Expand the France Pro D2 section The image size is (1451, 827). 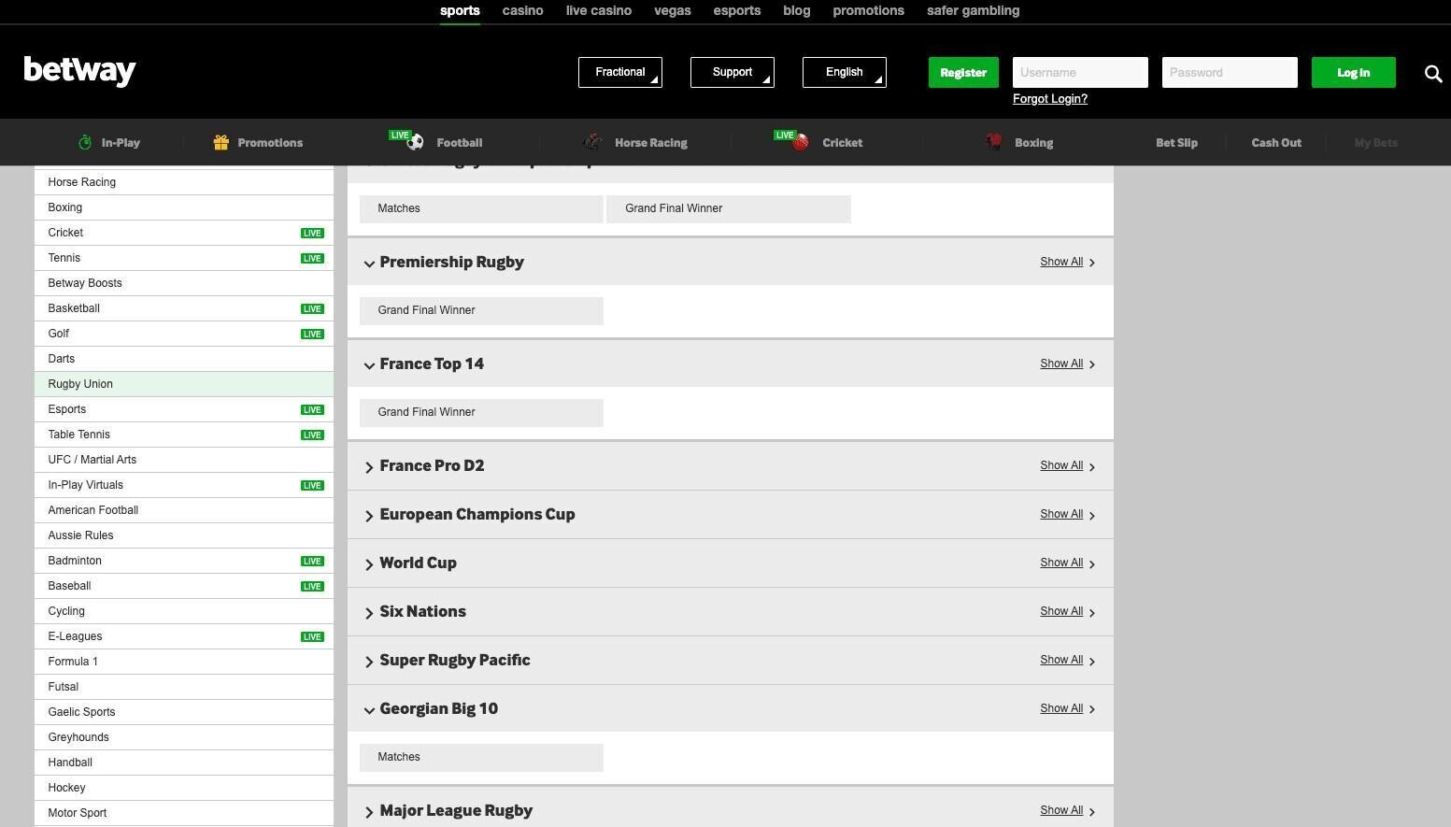click(x=369, y=466)
